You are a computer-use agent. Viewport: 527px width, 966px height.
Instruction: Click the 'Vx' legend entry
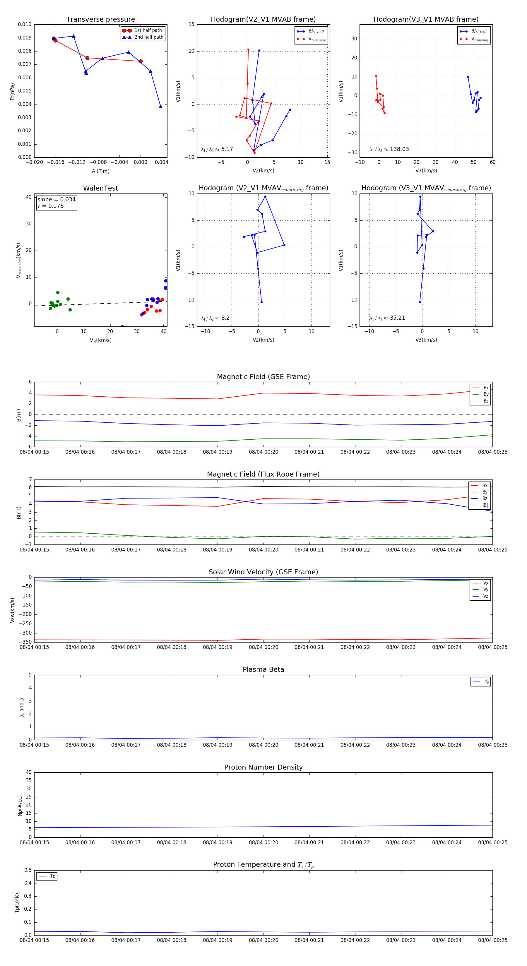point(480,583)
